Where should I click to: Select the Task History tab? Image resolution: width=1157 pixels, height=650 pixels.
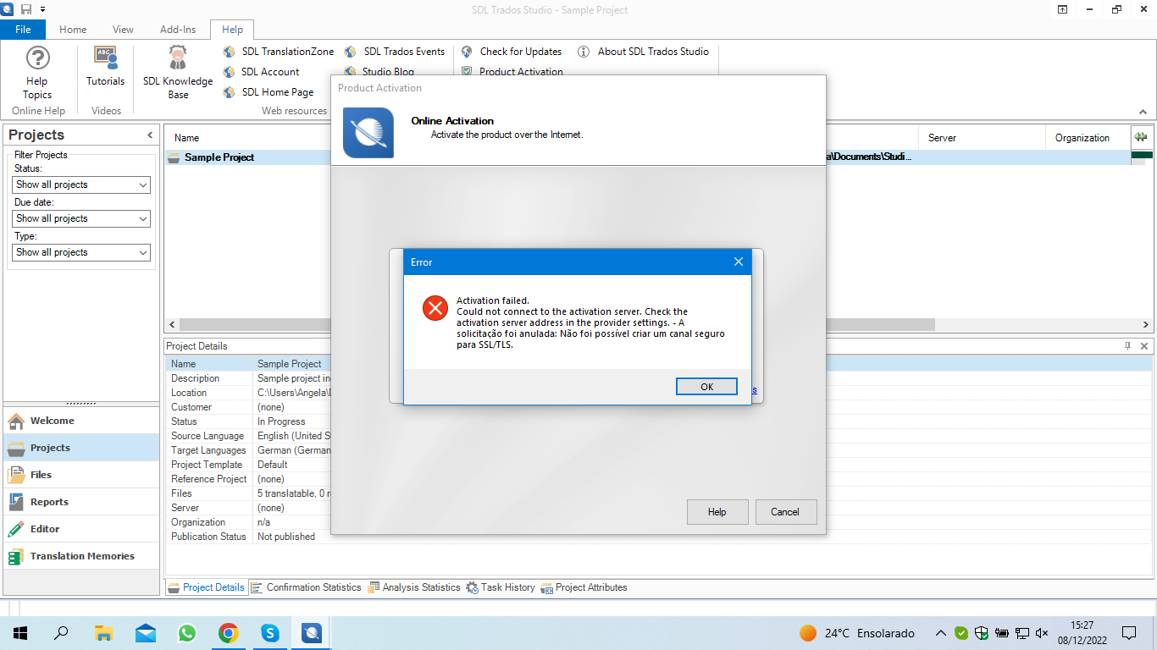[x=507, y=587]
